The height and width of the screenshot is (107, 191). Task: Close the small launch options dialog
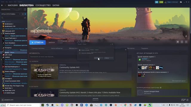coord(112,44)
